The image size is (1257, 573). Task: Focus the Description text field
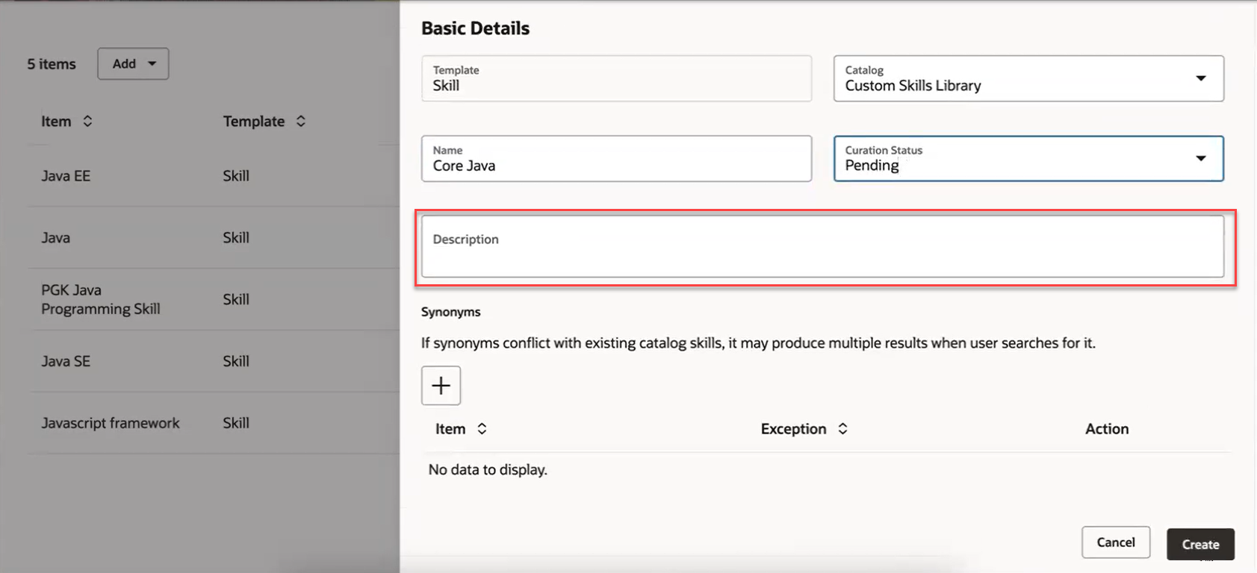(822, 247)
